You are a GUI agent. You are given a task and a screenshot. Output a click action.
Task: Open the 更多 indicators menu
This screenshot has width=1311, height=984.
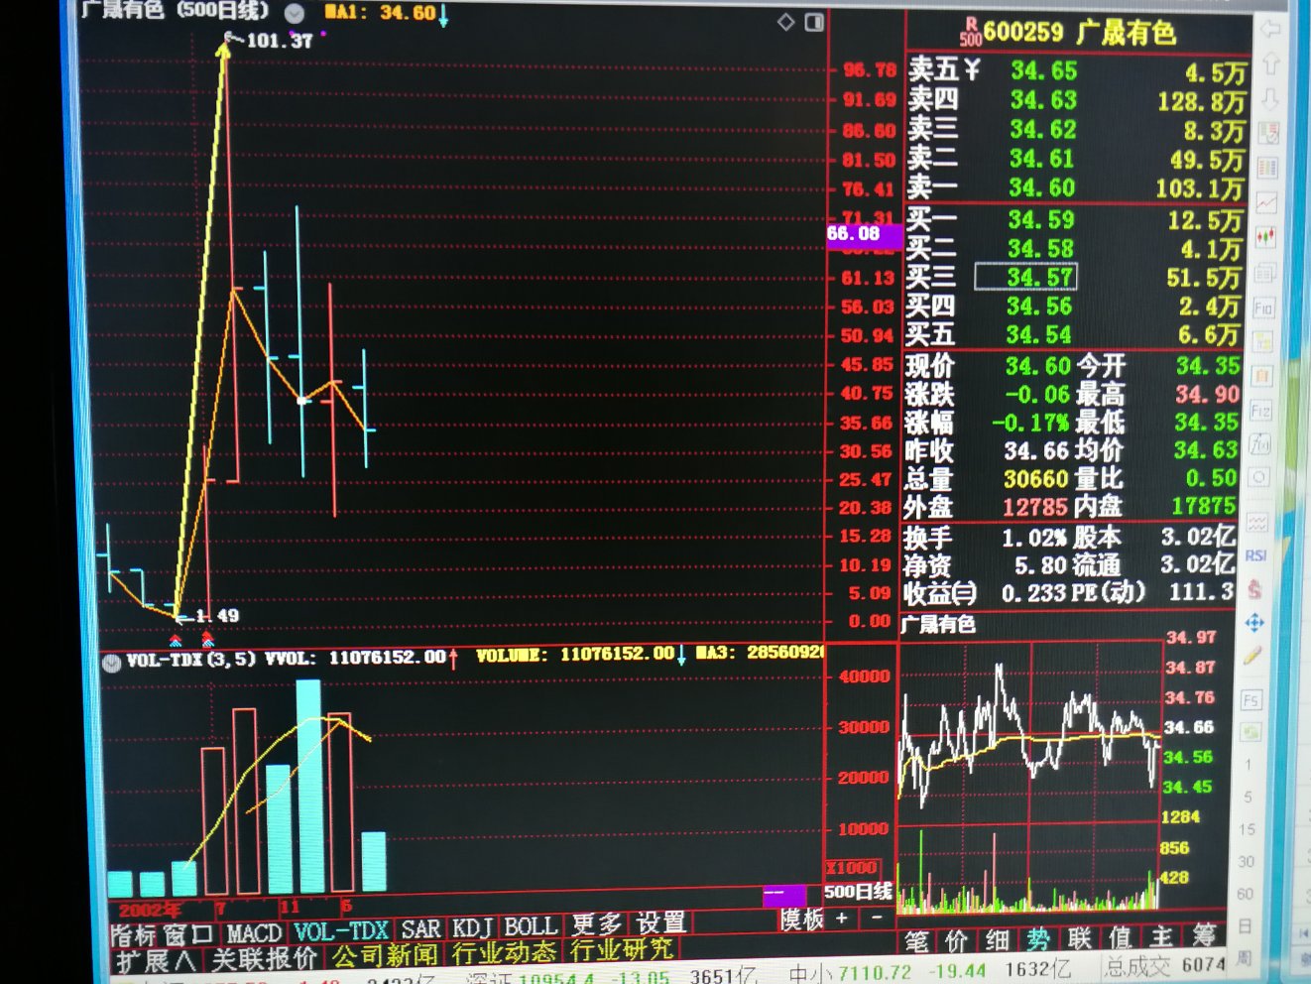[x=597, y=924]
